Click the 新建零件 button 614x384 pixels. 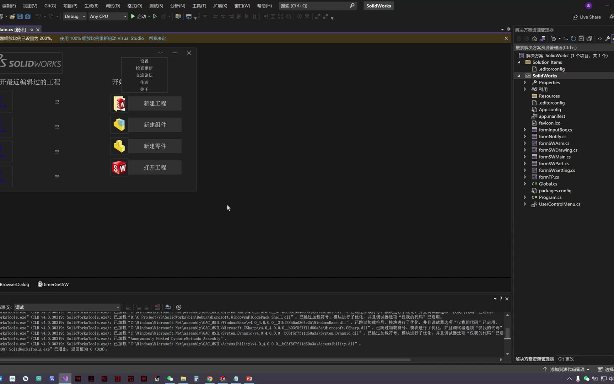[x=155, y=146]
